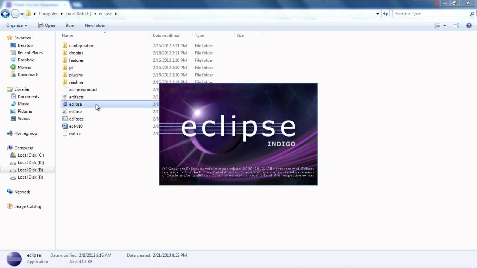Image resolution: width=477 pixels, height=268 pixels.
Task: Open Network in the navigation pane
Action: click(x=22, y=192)
